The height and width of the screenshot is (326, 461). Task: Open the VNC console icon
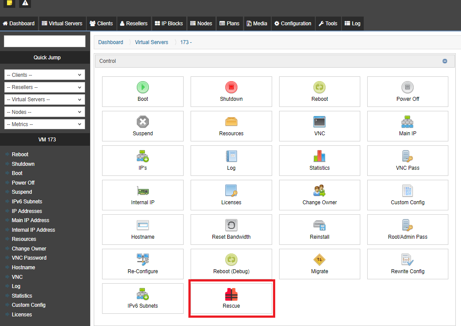point(319,122)
